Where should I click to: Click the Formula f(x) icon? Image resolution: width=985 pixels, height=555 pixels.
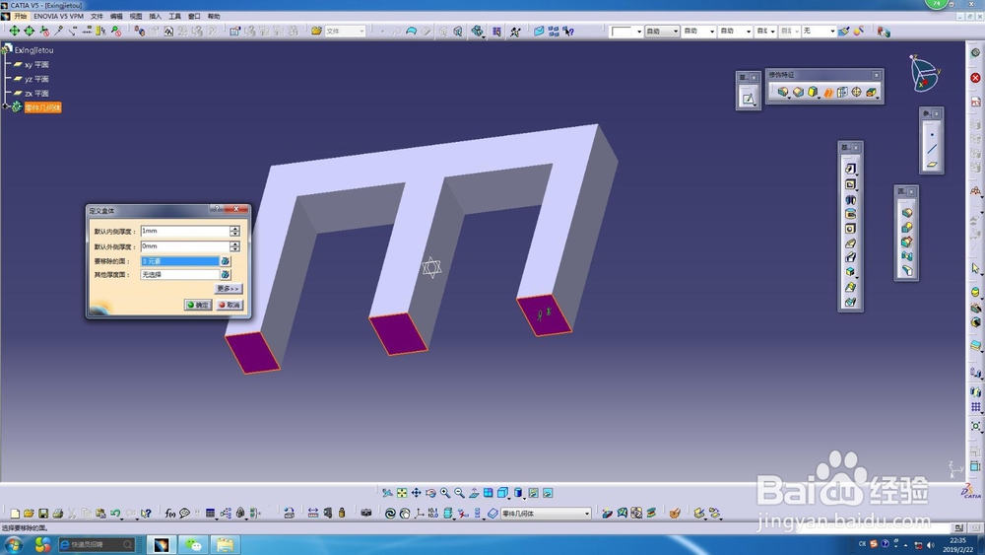[x=169, y=514]
